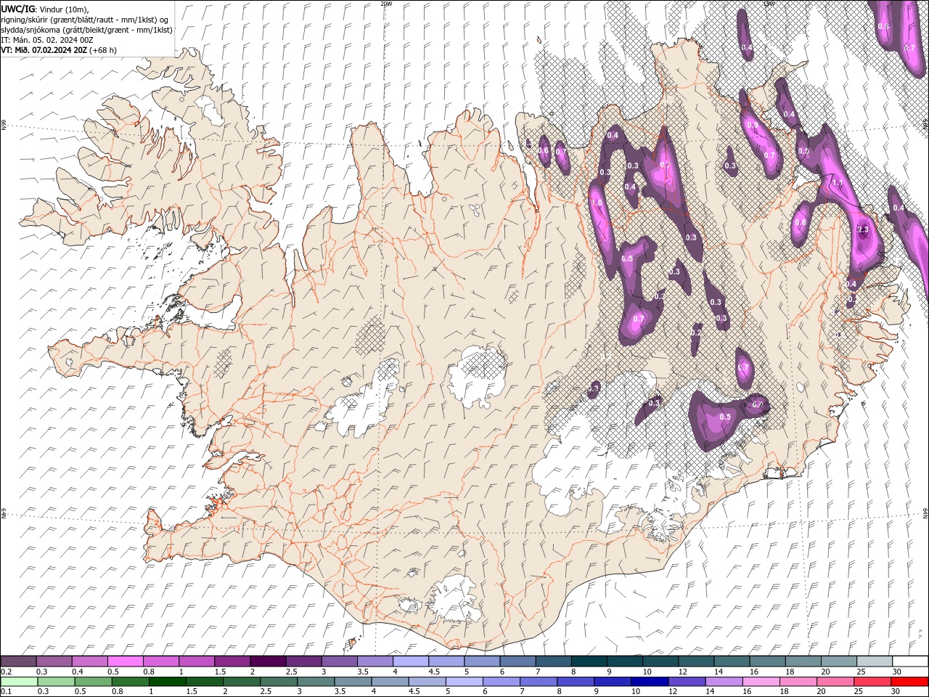Click the light grey upper swatch starting at 25
The width and height of the screenshot is (929, 697).
(875, 661)
